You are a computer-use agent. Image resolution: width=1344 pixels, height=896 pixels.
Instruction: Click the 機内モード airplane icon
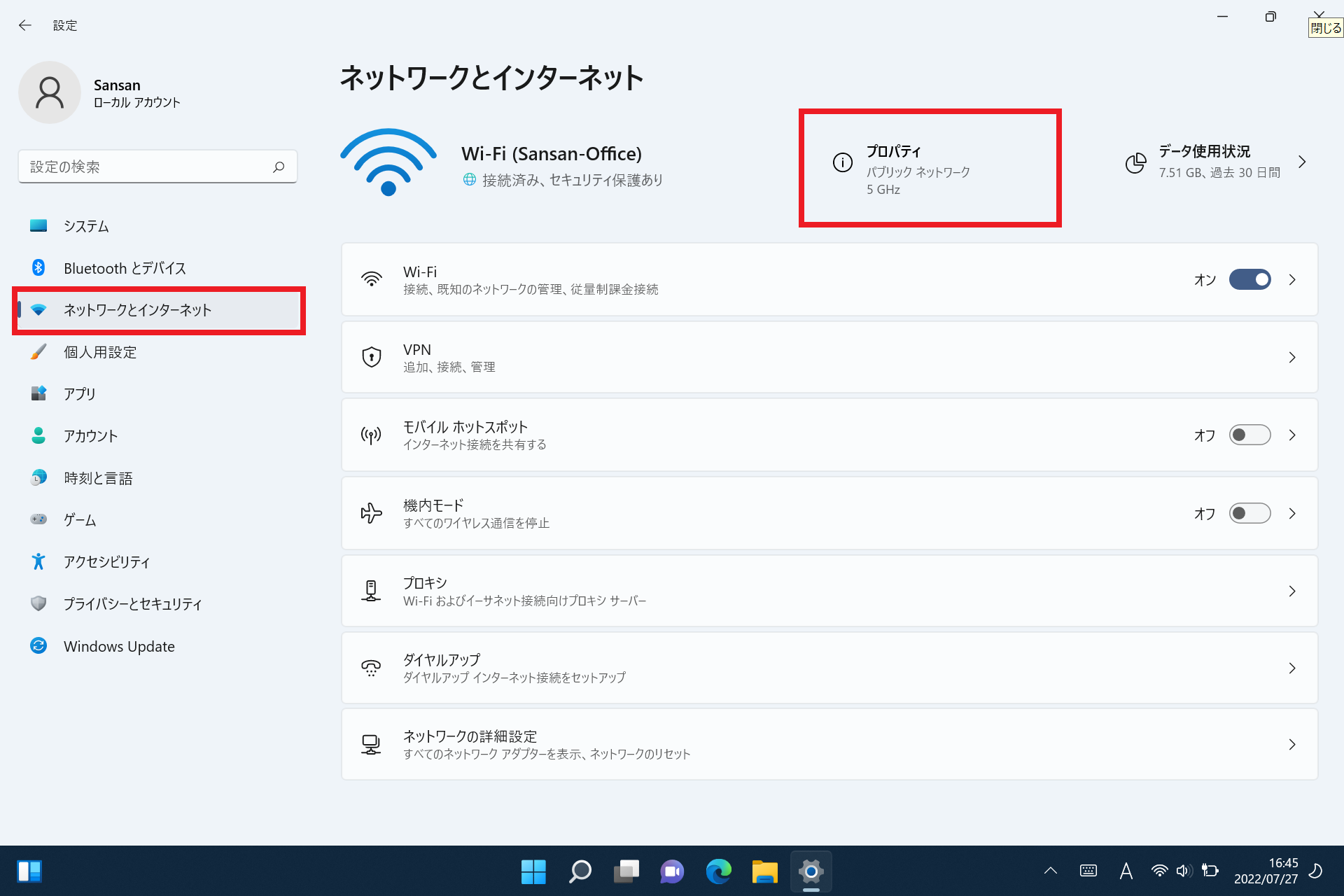(371, 513)
